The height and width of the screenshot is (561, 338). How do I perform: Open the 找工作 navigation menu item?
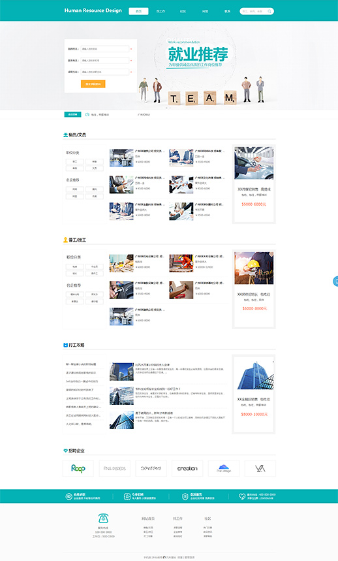point(161,12)
